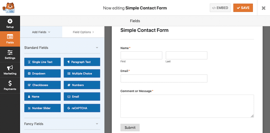Add a Checkboxes field

(42, 85)
